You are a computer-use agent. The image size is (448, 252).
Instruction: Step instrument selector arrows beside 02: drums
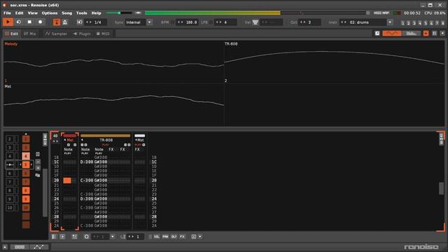pos(344,22)
